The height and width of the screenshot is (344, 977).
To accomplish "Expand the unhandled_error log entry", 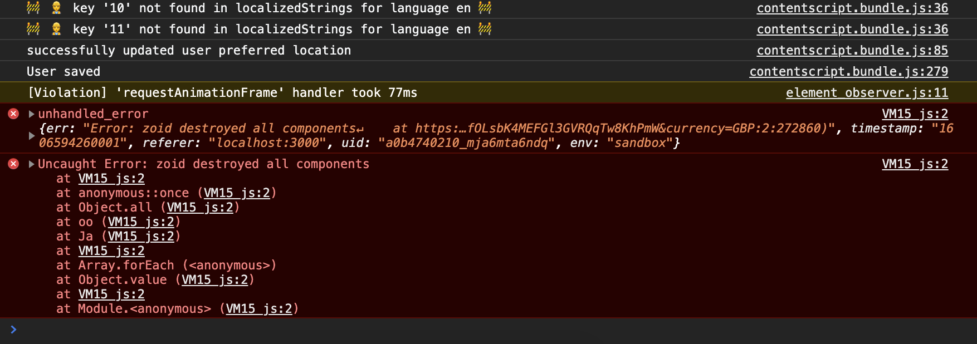I will click(x=31, y=114).
